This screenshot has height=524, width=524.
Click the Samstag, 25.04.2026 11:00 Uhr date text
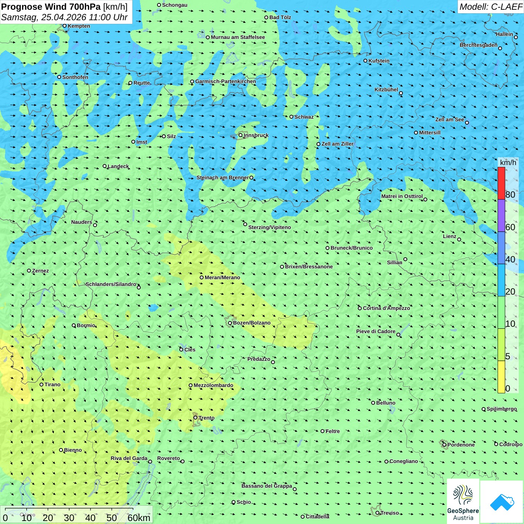point(64,17)
